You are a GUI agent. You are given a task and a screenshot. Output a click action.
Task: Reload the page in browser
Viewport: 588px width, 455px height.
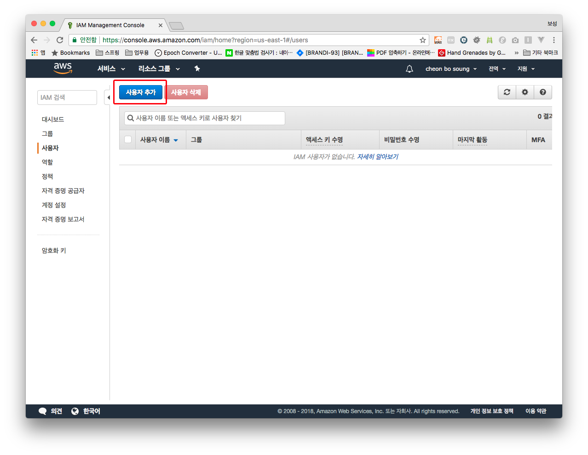(60, 40)
